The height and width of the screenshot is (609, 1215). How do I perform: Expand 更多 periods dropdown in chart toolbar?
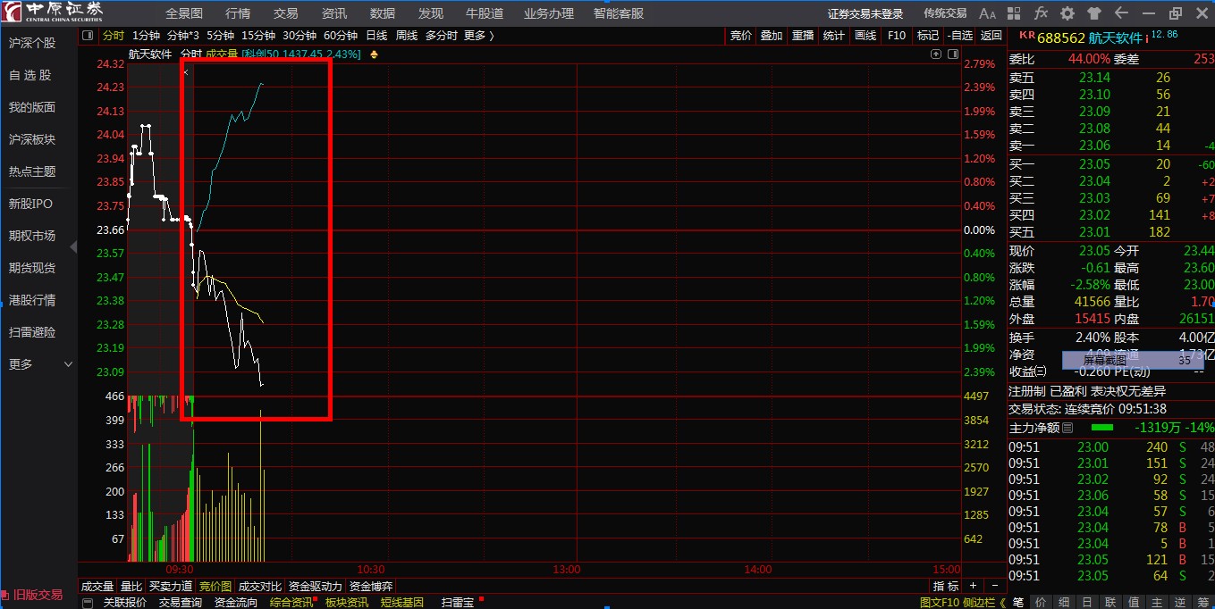pyautogui.click(x=478, y=36)
